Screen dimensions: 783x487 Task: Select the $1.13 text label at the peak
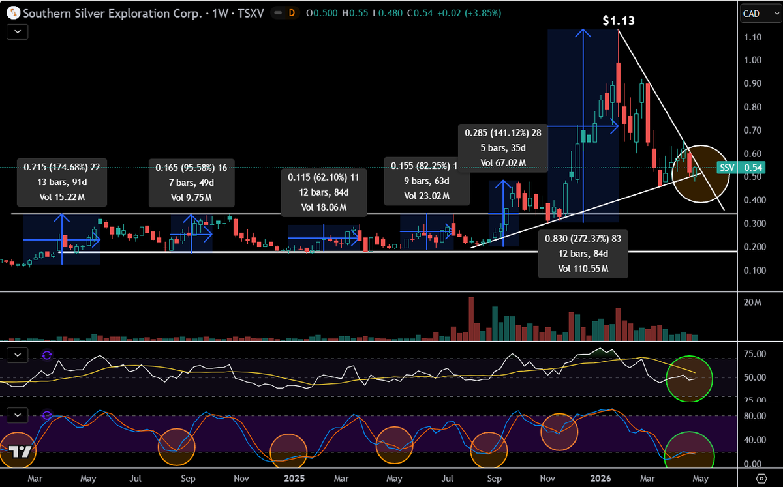618,21
